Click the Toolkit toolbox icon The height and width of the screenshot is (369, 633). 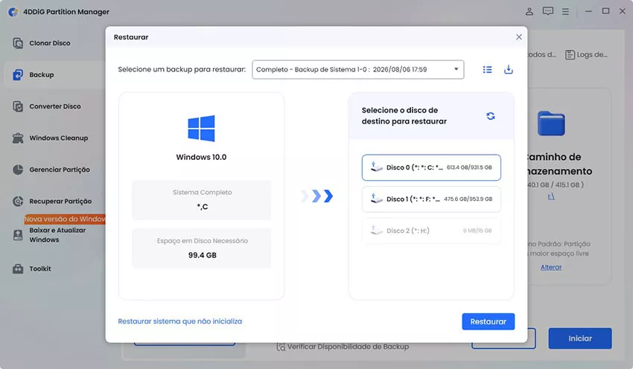(18, 269)
